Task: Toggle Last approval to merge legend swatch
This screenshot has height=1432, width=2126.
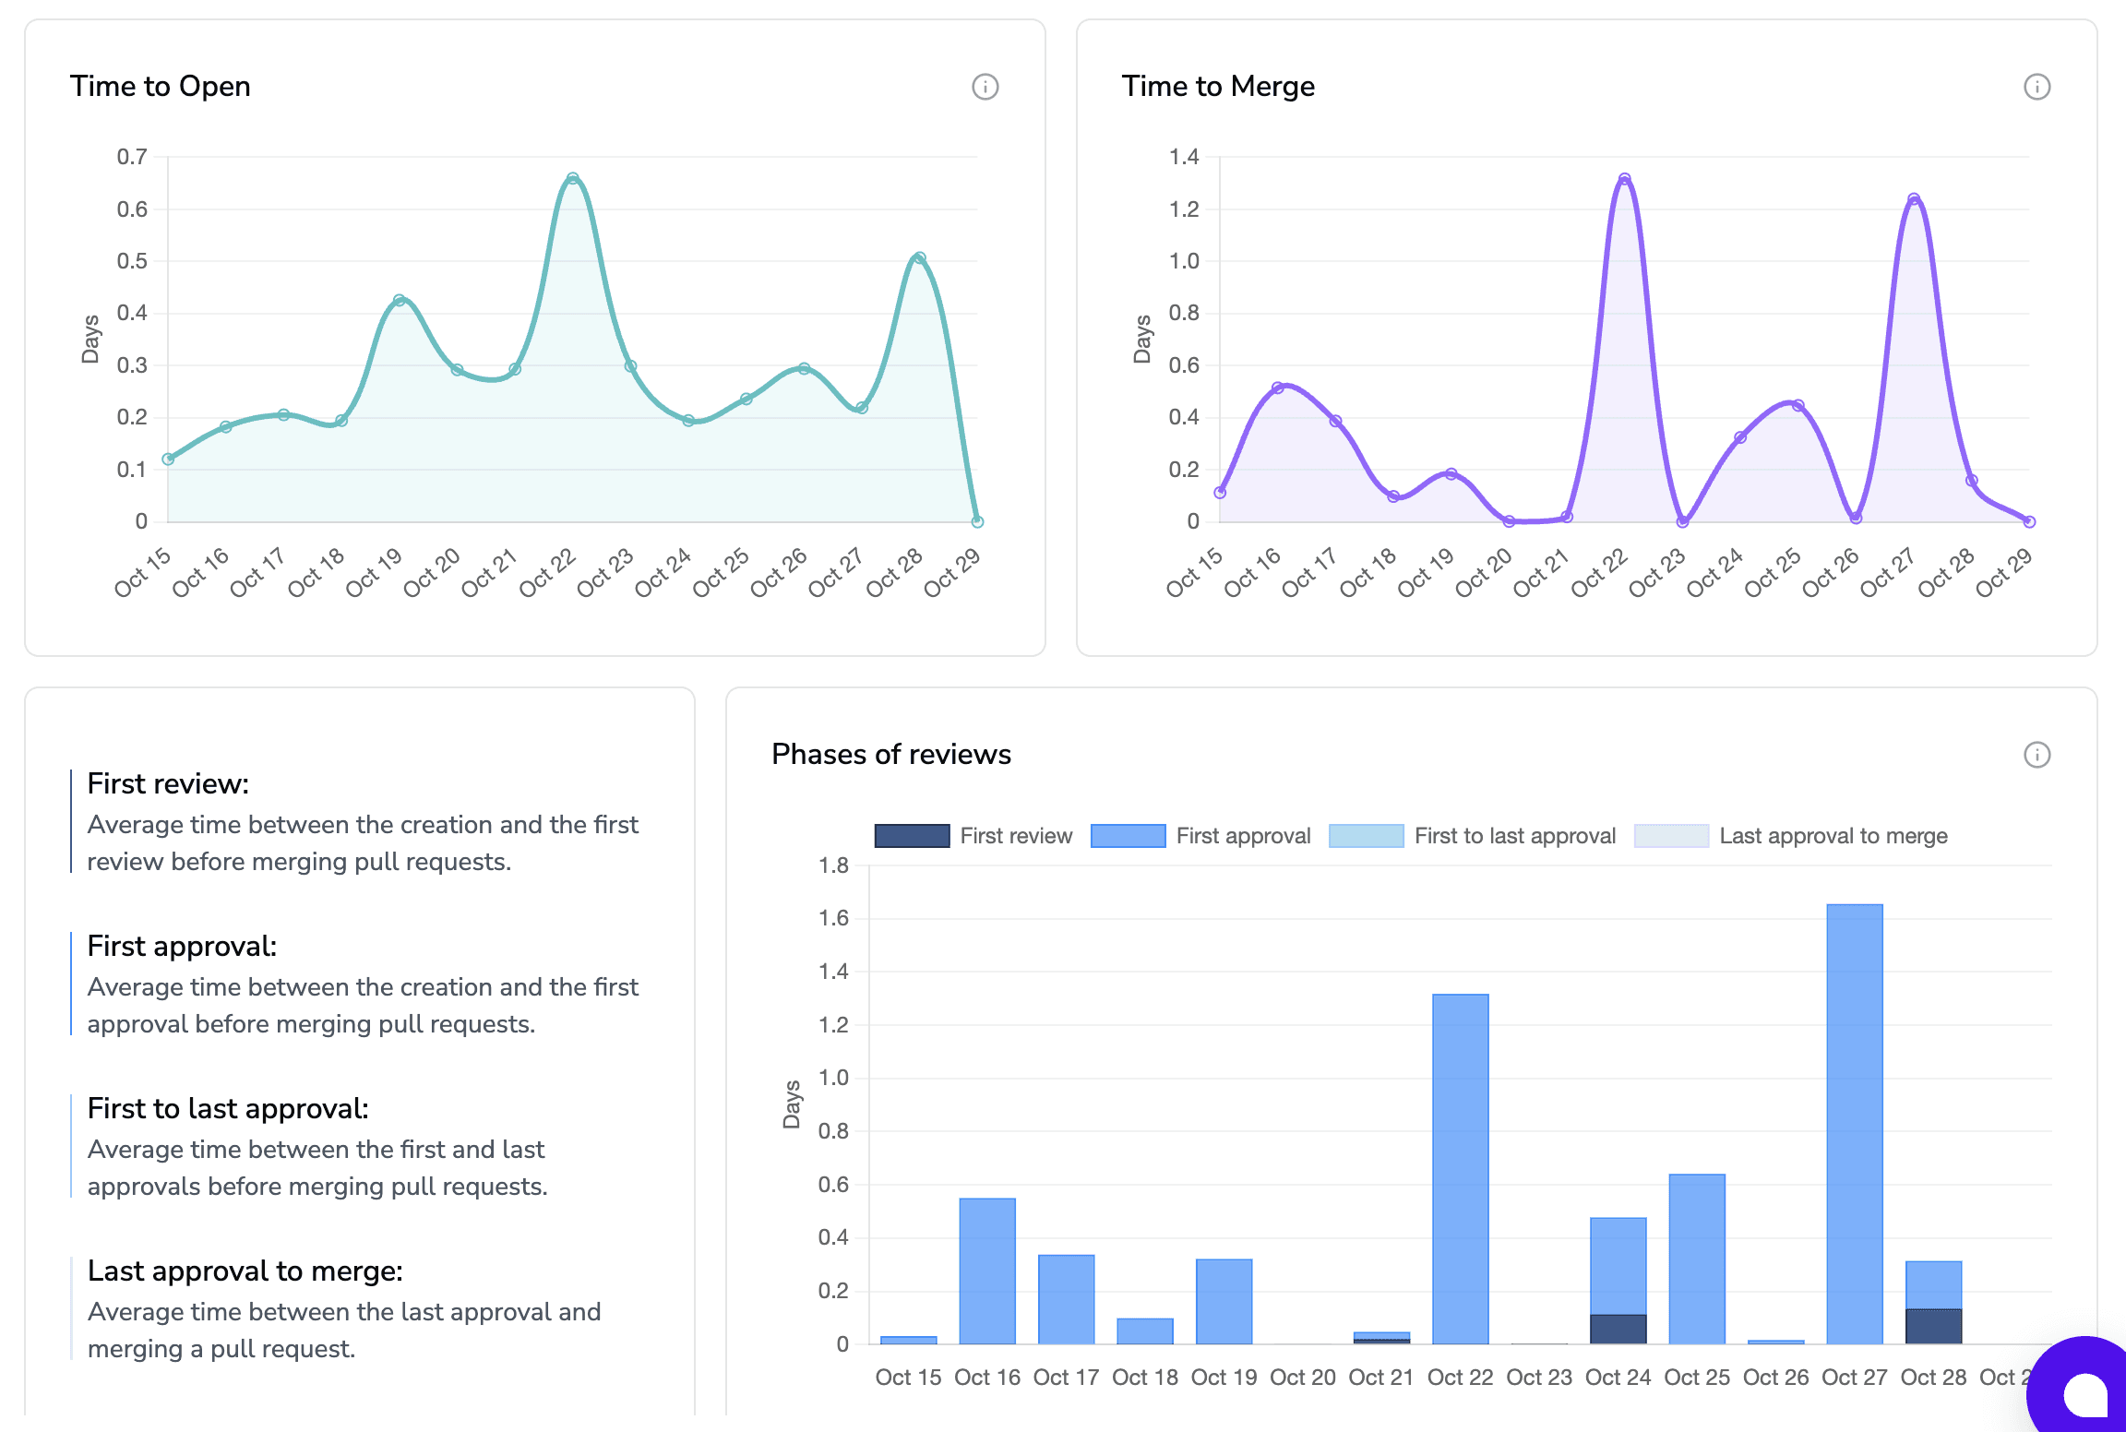Action: coord(1671,836)
